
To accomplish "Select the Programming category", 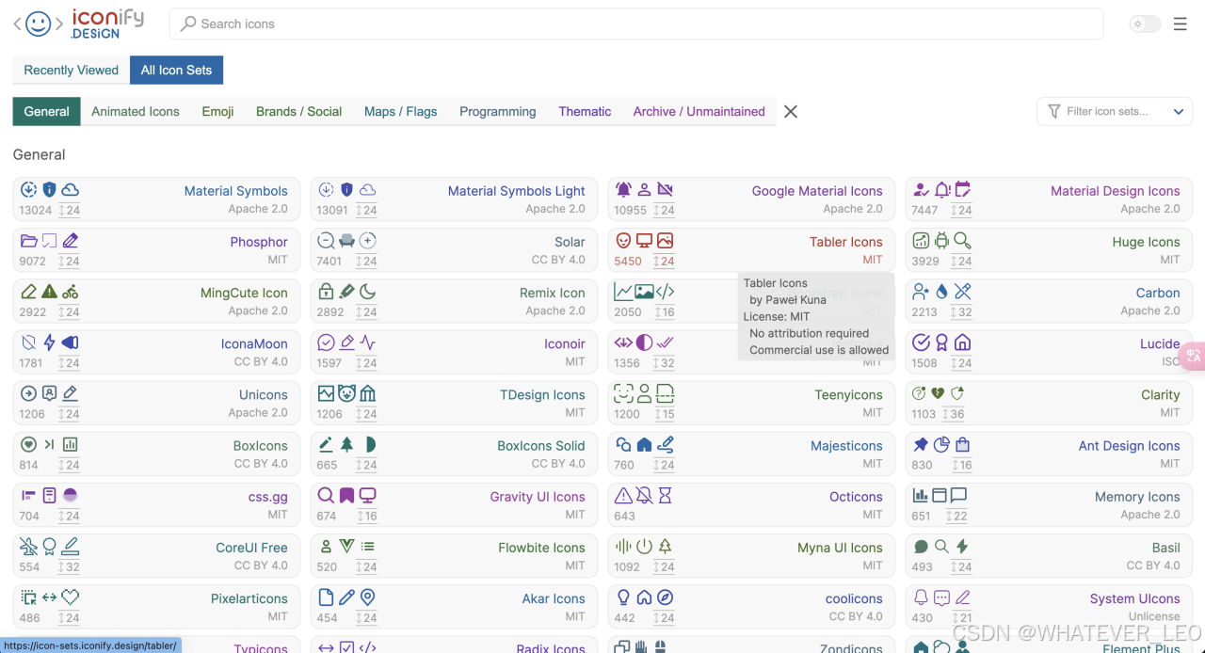I will pos(498,111).
